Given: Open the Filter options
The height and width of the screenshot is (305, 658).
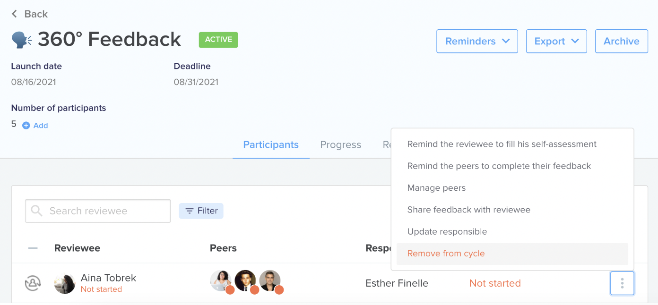Looking at the screenshot, I should click(x=201, y=211).
